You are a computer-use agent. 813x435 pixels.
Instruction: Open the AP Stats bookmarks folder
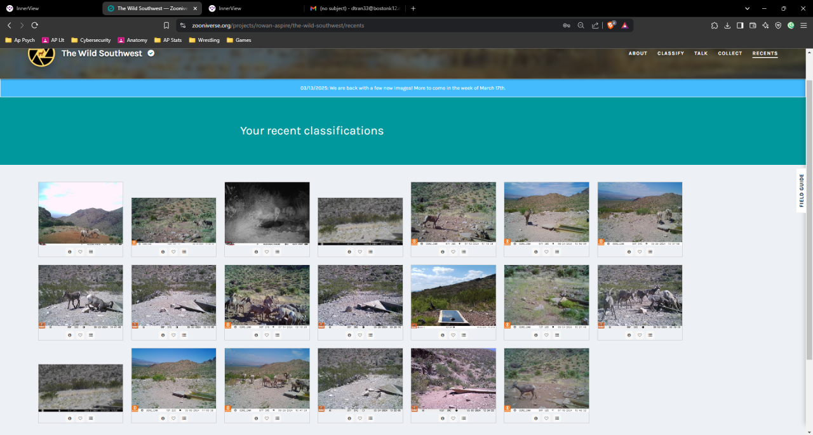168,40
